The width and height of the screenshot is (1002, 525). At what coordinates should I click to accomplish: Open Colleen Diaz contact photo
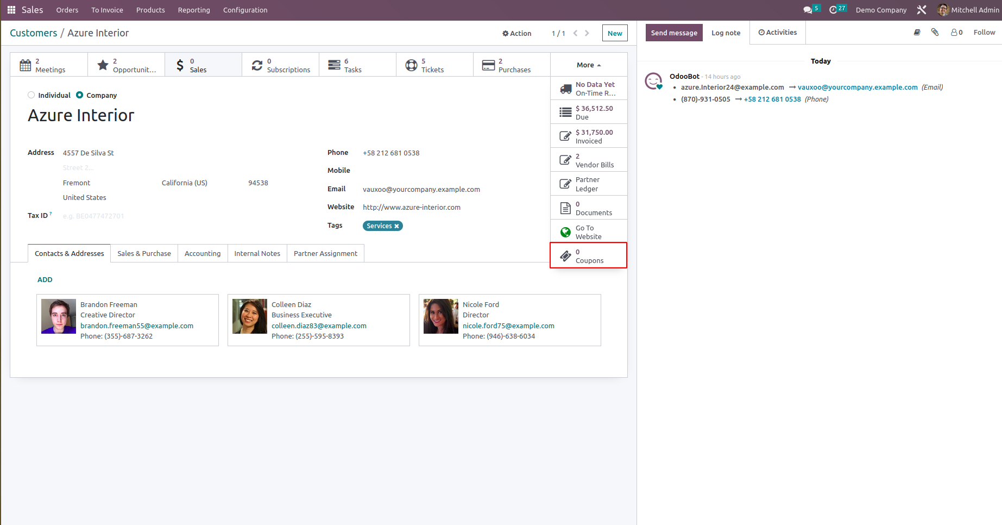coord(250,316)
